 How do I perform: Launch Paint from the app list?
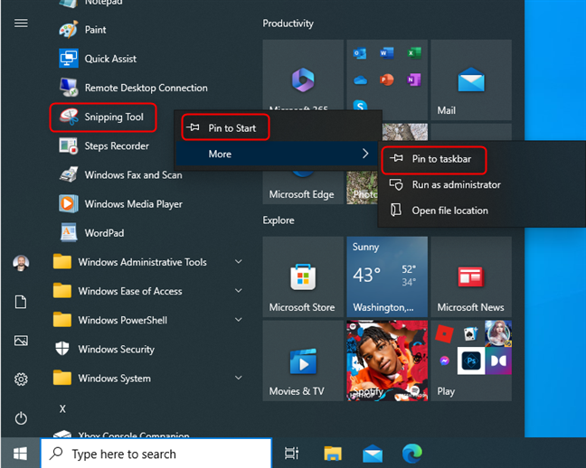pyautogui.click(x=95, y=30)
